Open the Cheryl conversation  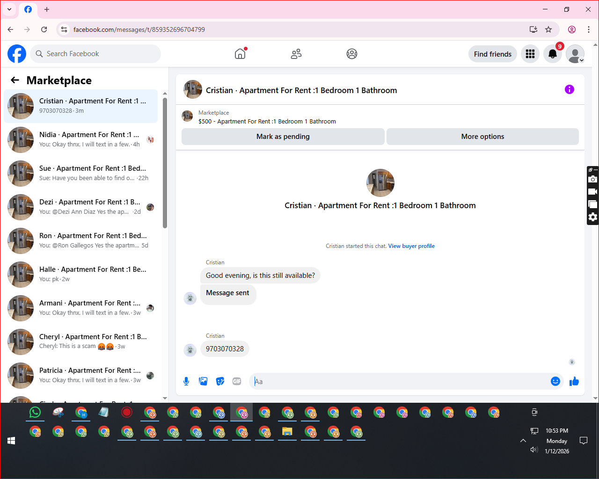80,342
